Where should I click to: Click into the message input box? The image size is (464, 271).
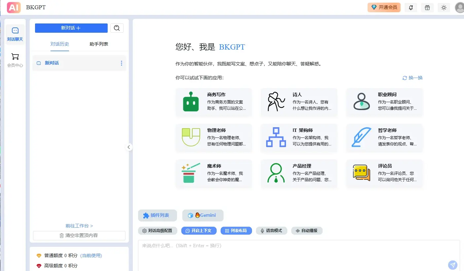coord(299,255)
